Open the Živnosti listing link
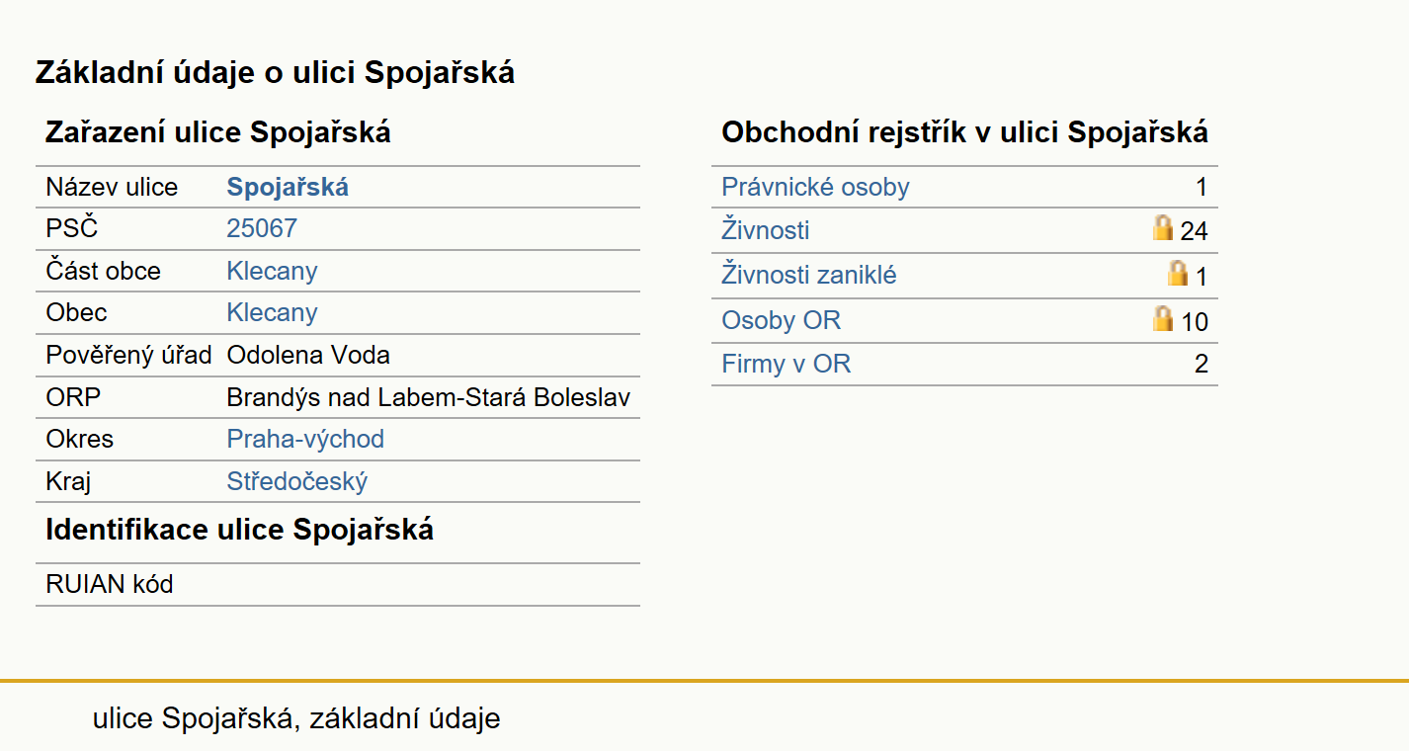The image size is (1409, 751). (x=766, y=231)
